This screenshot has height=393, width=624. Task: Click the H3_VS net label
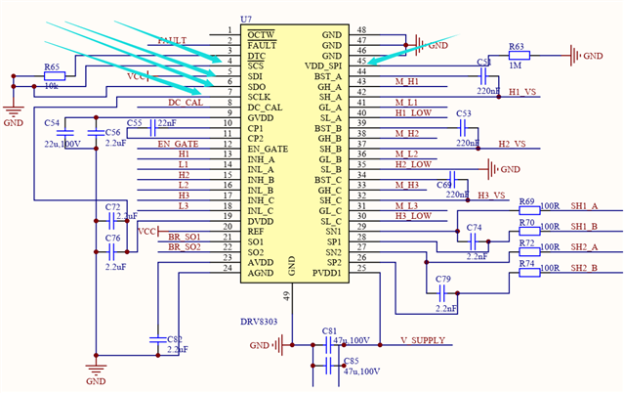[x=491, y=195]
